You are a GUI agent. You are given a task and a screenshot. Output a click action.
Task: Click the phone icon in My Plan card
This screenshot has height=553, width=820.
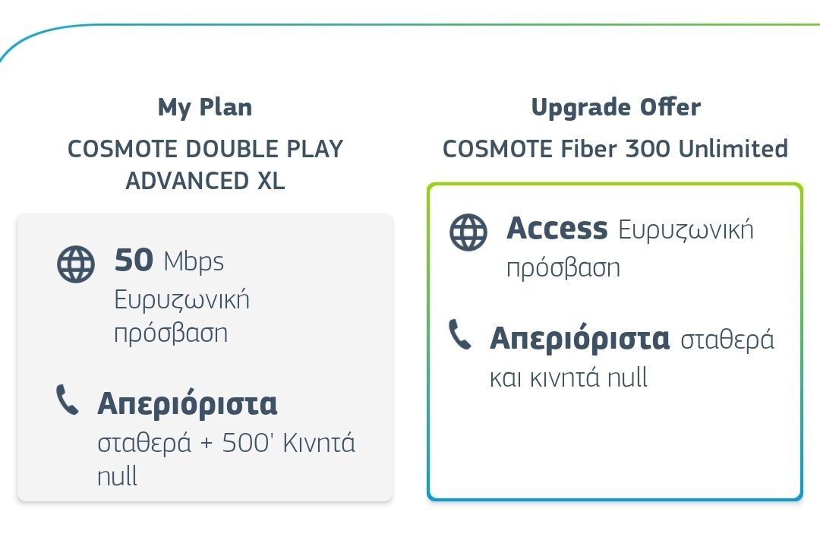(68, 400)
